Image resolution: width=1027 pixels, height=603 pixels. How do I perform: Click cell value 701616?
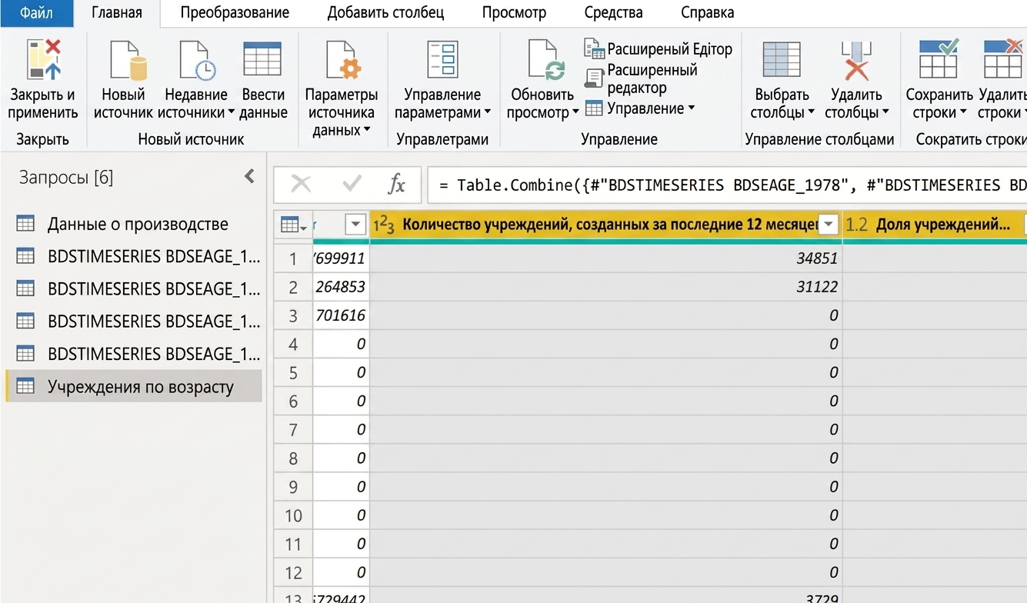(341, 315)
